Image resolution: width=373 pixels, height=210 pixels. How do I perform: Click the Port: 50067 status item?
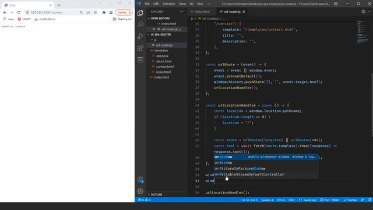pyautogui.click(x=330, y=199)
